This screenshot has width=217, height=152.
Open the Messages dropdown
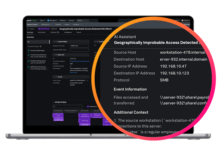[x=53, y=20]
